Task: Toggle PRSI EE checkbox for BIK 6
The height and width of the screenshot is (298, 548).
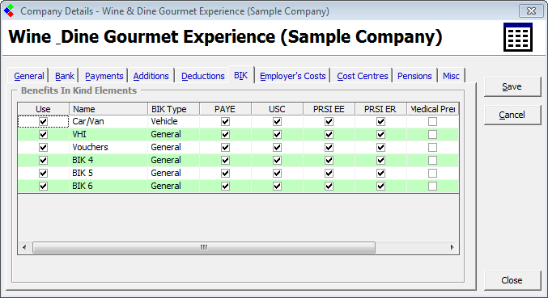Action: click(329, 186)
